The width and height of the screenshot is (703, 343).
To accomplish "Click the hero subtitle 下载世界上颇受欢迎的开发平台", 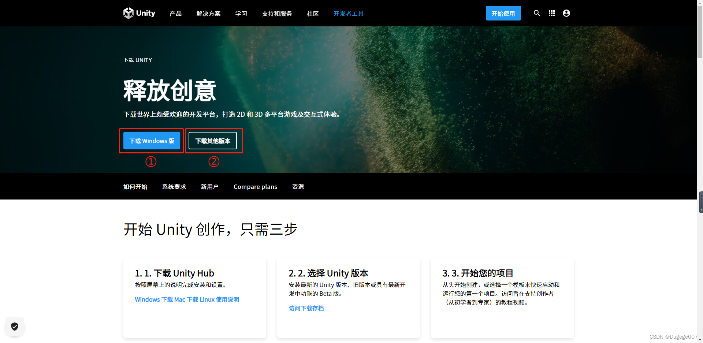I will [x=233, y=114].
